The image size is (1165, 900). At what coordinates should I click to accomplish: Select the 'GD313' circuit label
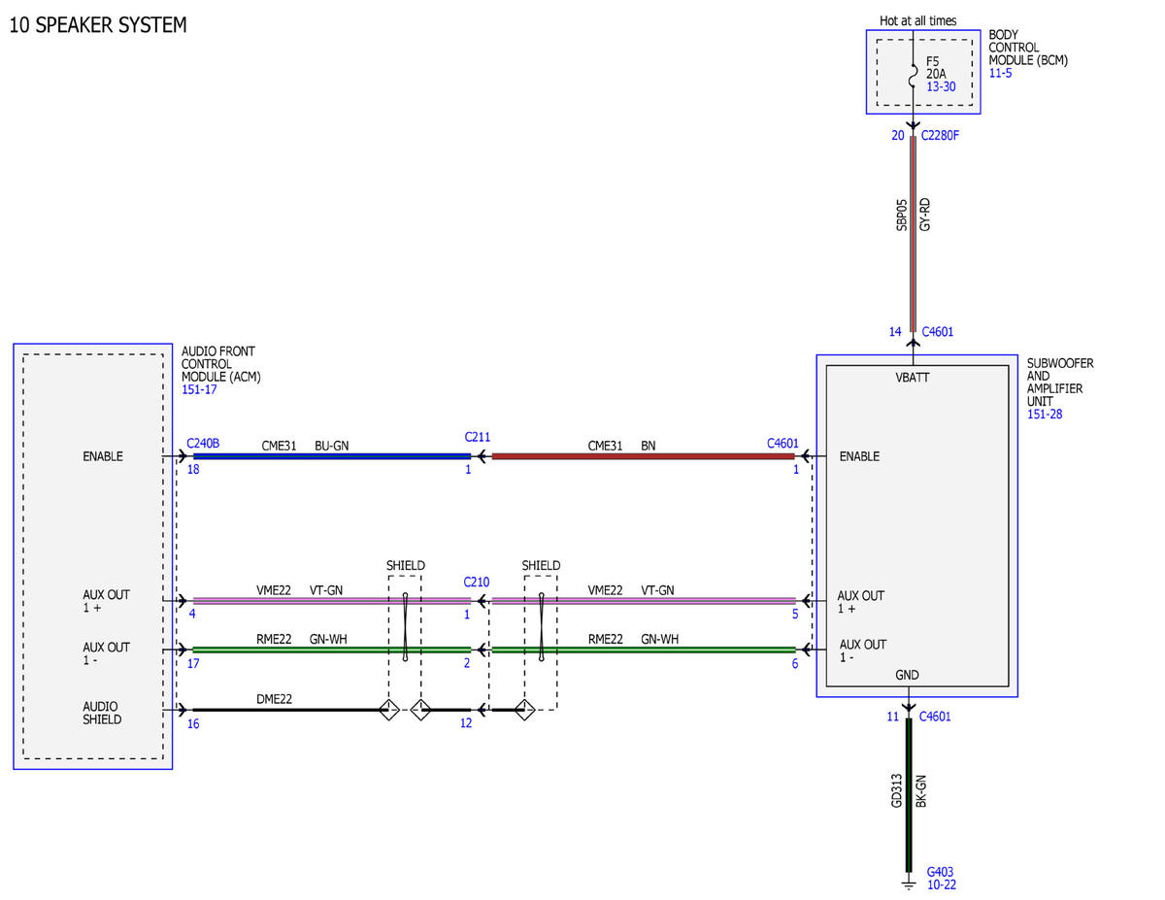(x=898, y=790)
